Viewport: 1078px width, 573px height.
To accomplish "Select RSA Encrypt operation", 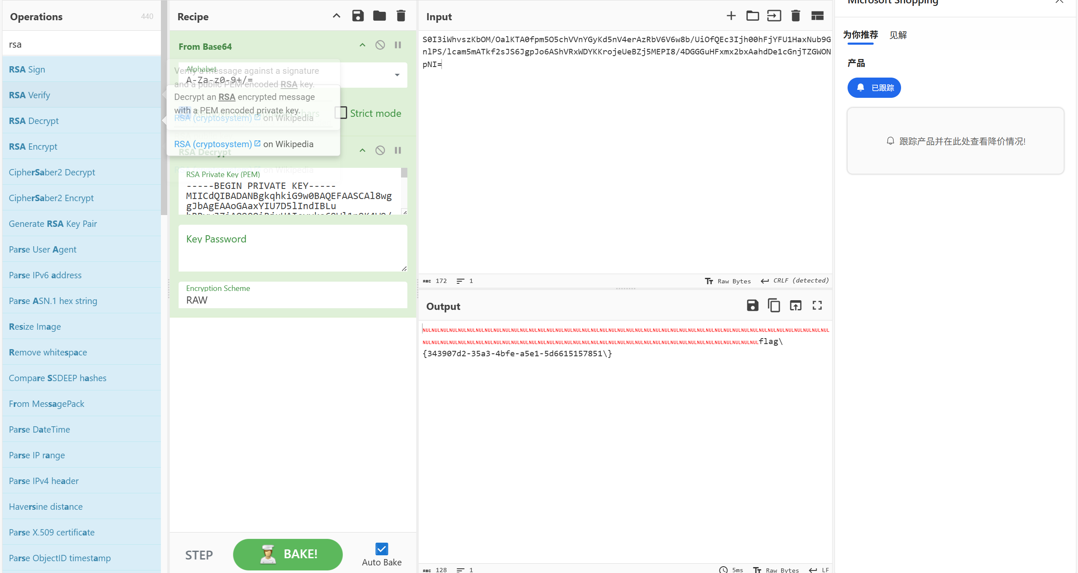I will (x=82, y=146).
